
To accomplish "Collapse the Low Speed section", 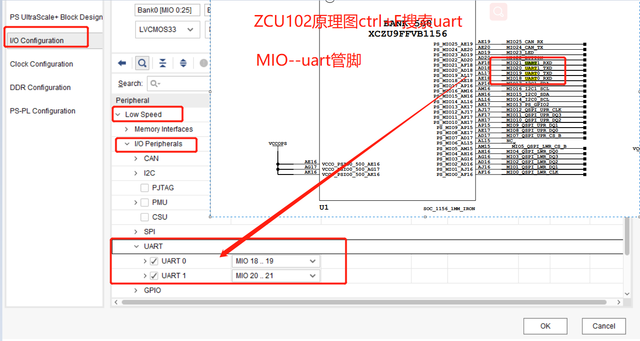I will 118,114.
